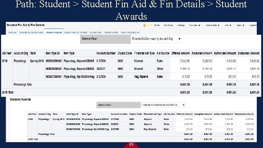Screen dimensions: 263x148
Task: Select Spring 2018 term cell in enlarged table
Action: pyautogui.click(x=37, y=61)
